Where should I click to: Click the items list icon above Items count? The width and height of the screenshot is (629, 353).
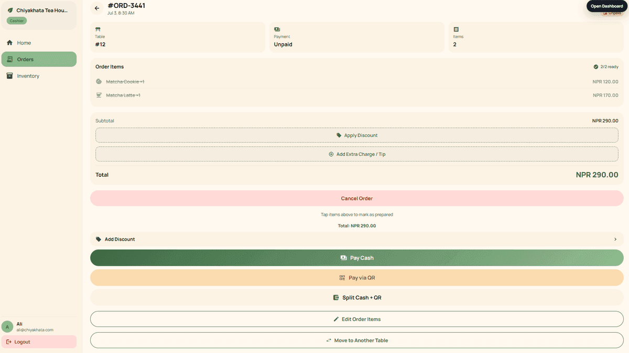point(456,29)
